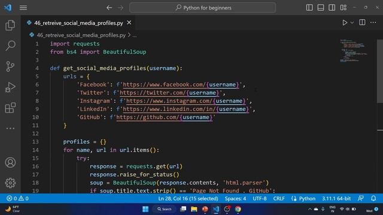Run the Python file
This screenshot has width=383, height=215.
345,23
